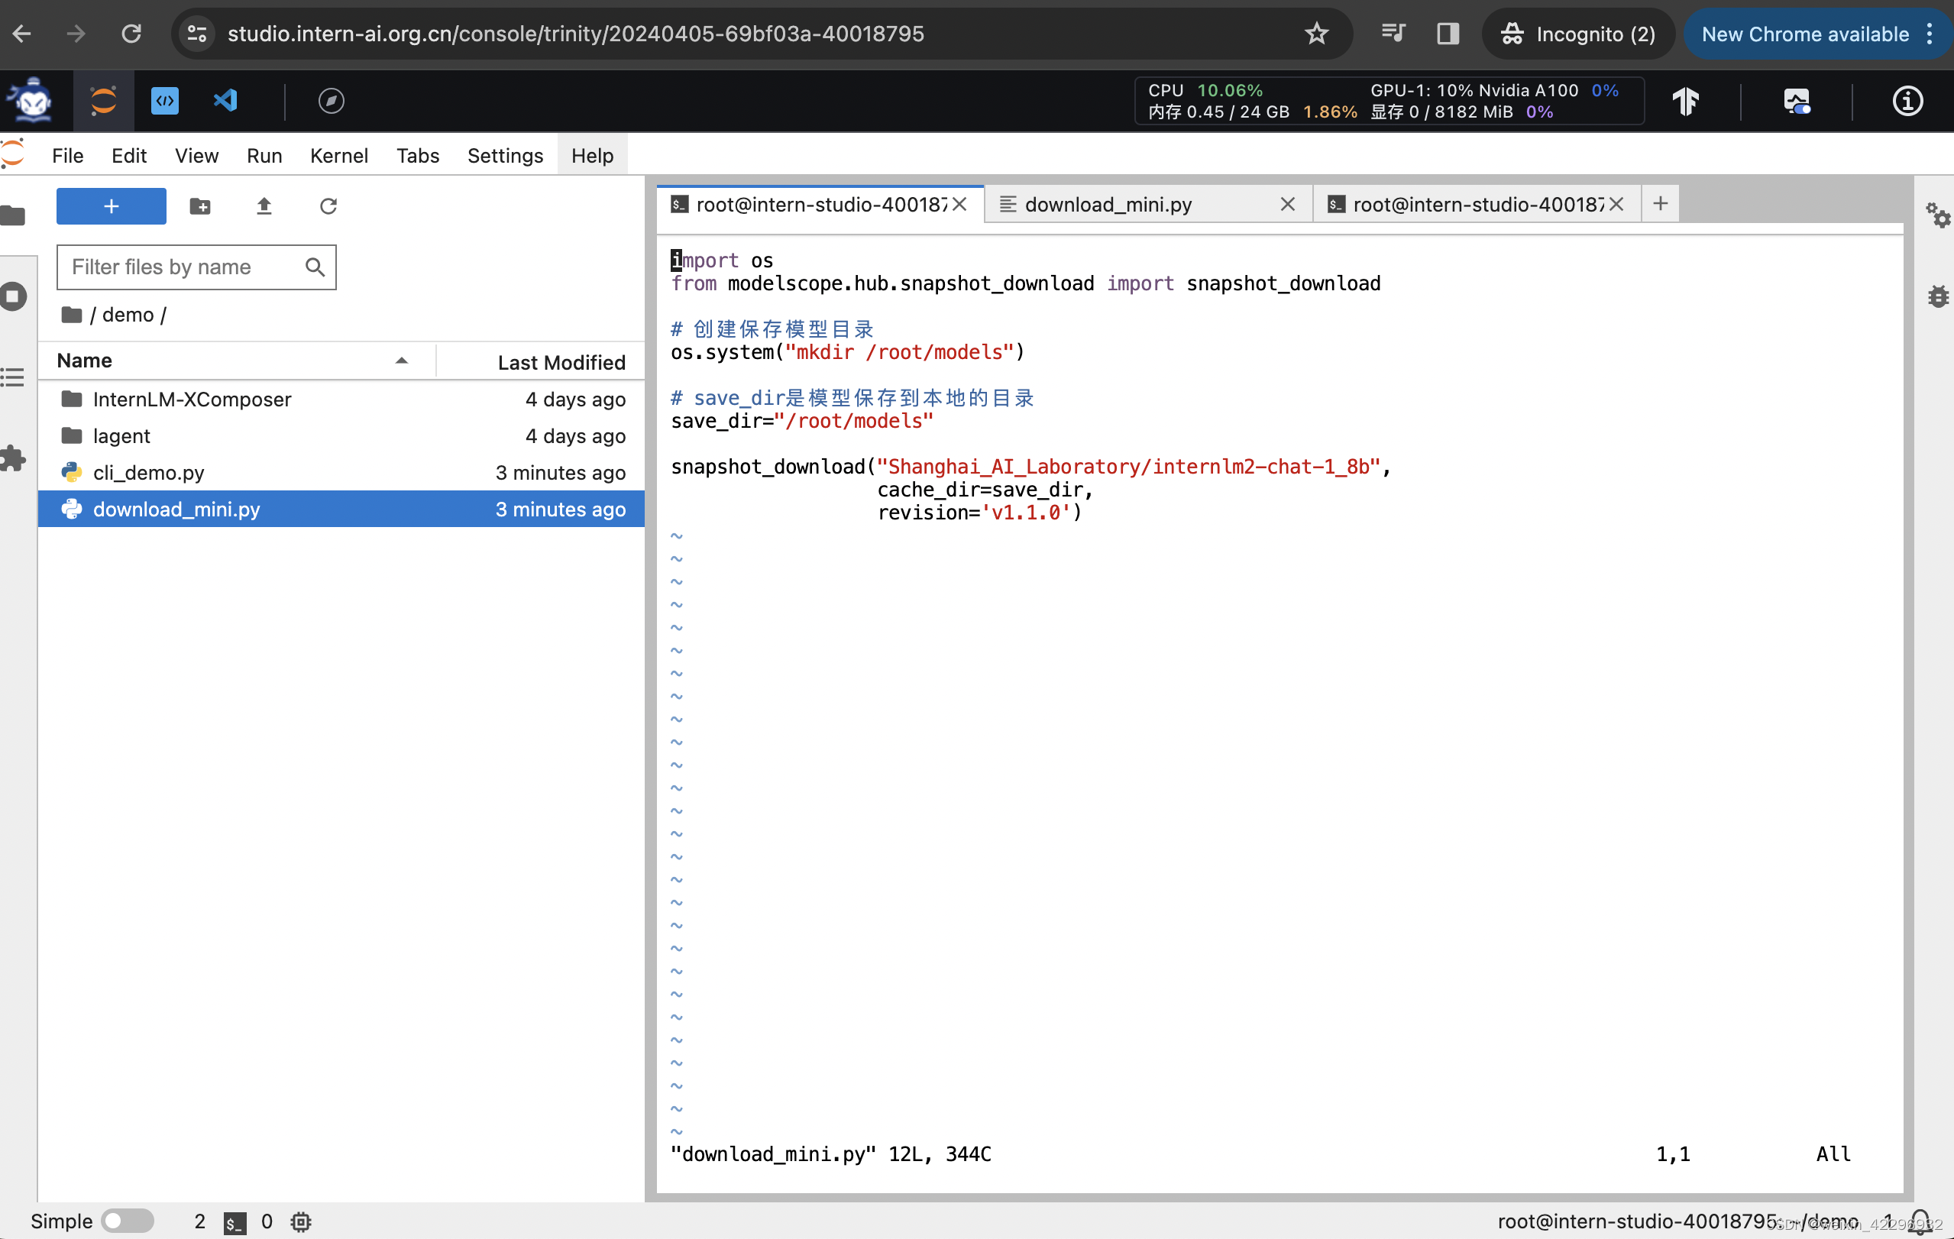The image size is (1954, 1239).
Task: Switch to the download_mini.py editor tab
Action: pos(1108,205)
